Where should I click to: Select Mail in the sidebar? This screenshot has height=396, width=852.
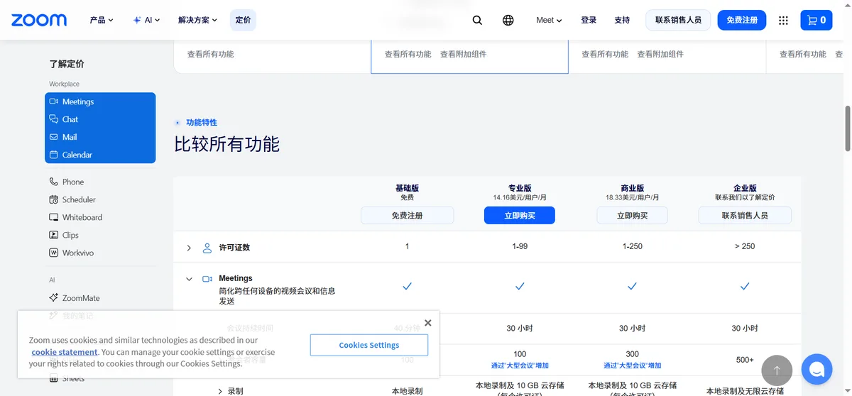coord(99,137)
